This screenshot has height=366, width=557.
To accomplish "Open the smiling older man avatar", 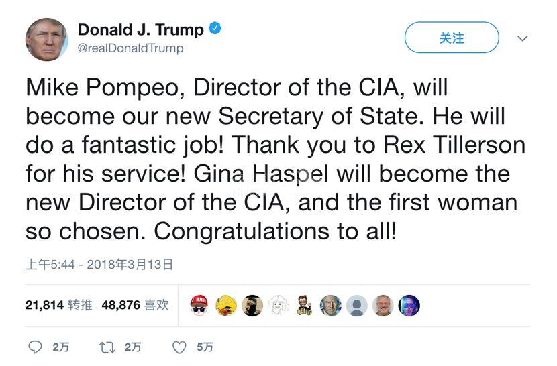I will 383,306.
